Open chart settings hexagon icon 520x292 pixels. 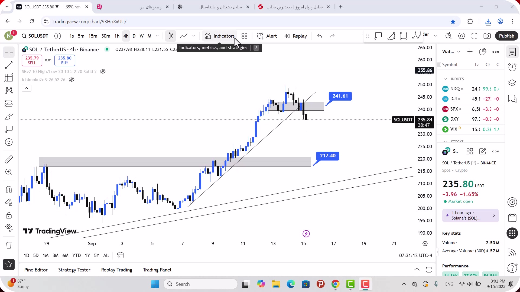click(x=462, y=36)
